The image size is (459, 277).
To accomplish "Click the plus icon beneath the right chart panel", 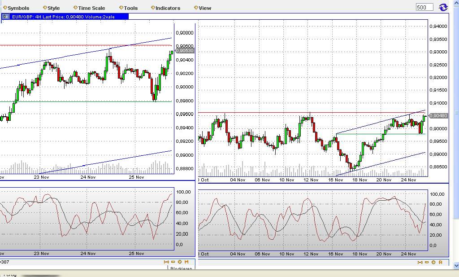I will 433,263.
